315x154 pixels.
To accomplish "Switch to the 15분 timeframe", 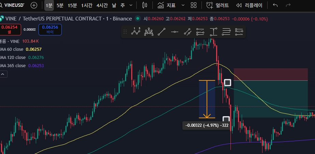I will [x=72, y=5].
